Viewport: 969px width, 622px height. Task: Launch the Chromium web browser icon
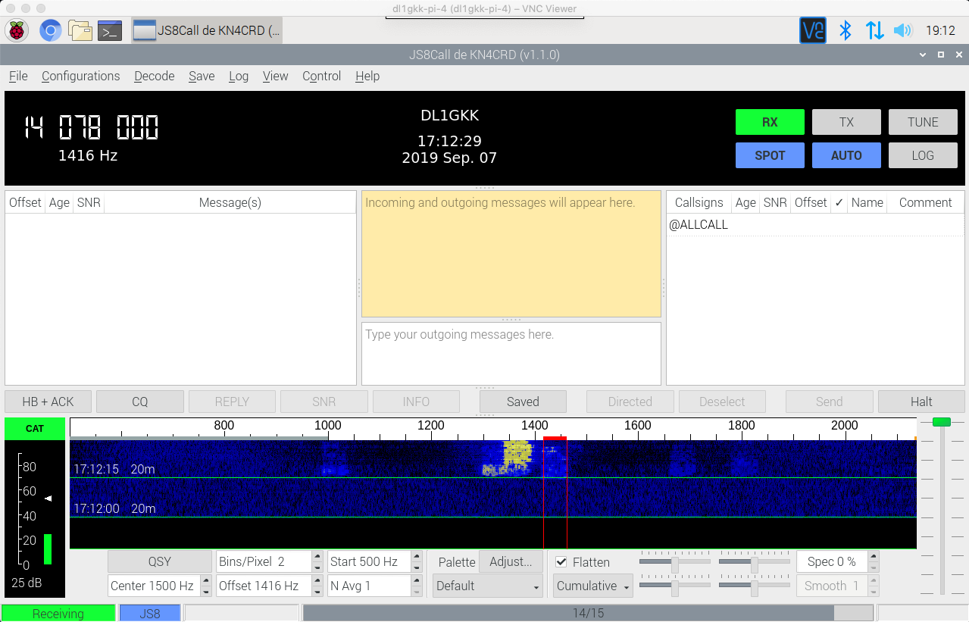tap(50, 31)
